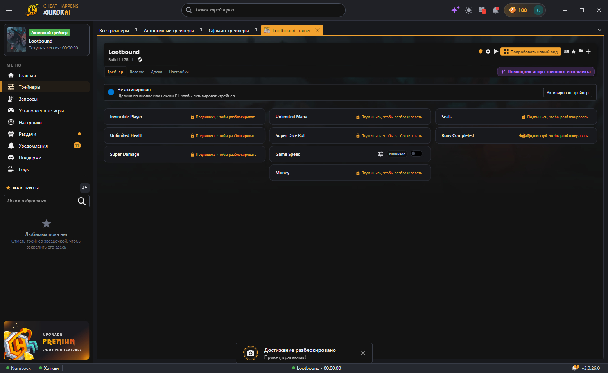Click subscribe-to-unlock link for Unlimited Mana

tap(389, 117)
